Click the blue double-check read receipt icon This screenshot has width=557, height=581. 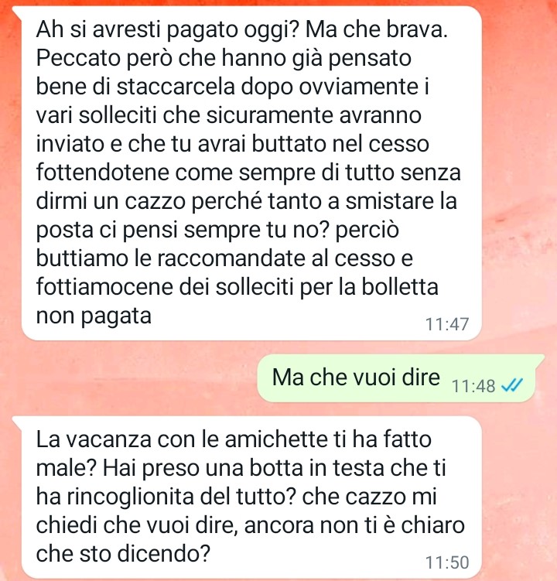click(x=512, y=385)
